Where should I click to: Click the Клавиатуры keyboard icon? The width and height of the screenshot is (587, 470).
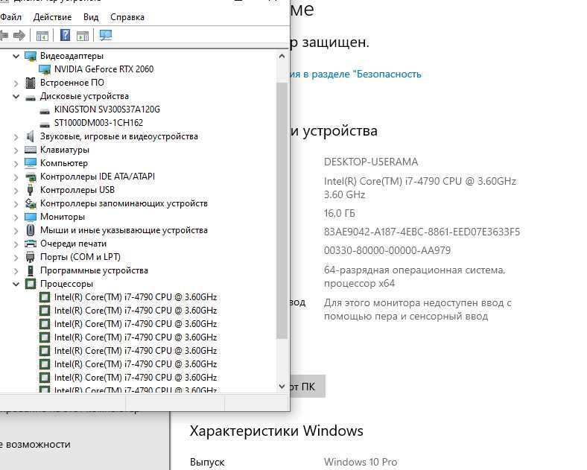coord(31,150)
